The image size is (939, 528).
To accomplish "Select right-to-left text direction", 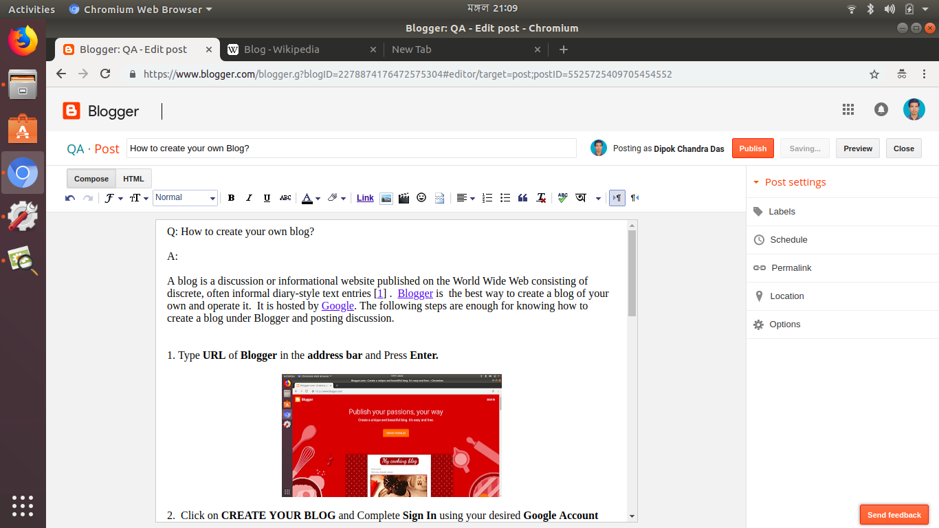I will 634,198.
